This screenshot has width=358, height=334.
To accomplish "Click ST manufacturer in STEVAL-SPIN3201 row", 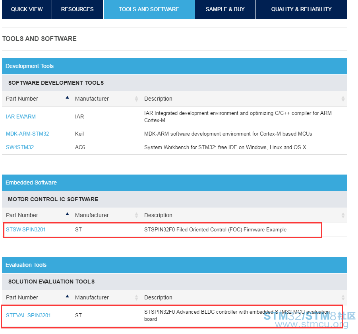I will (78, 315).
